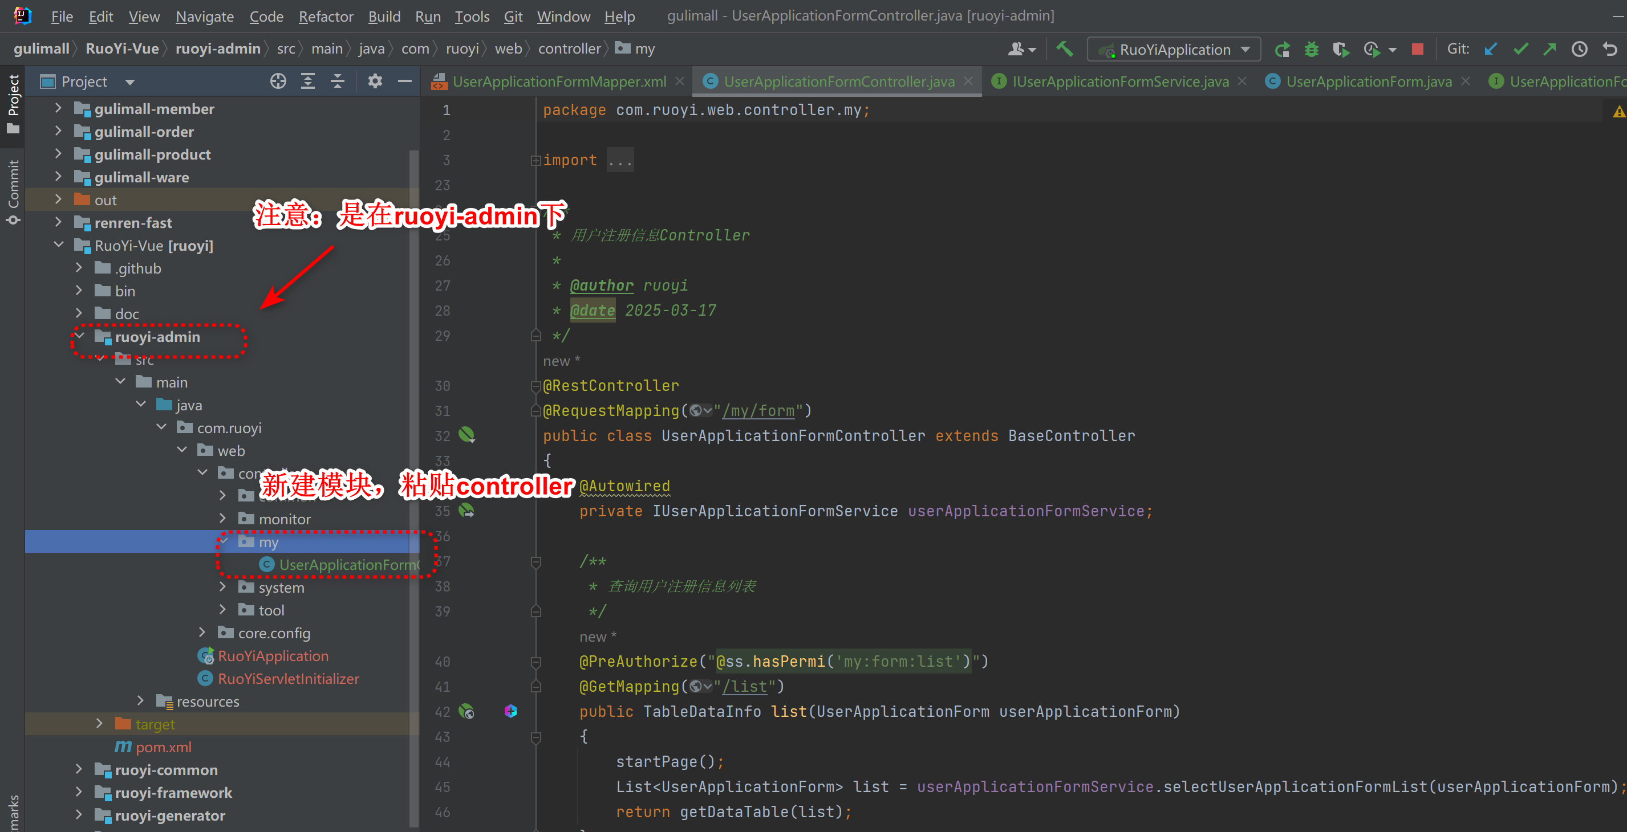Screen dimensions: 1627x832
Task: Open RuoYiApplication run configuration dropdown
Action: click(1174, 49)
